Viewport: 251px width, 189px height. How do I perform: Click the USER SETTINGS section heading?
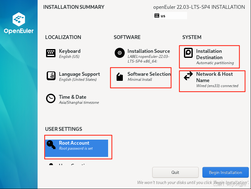tap(64, 129)
